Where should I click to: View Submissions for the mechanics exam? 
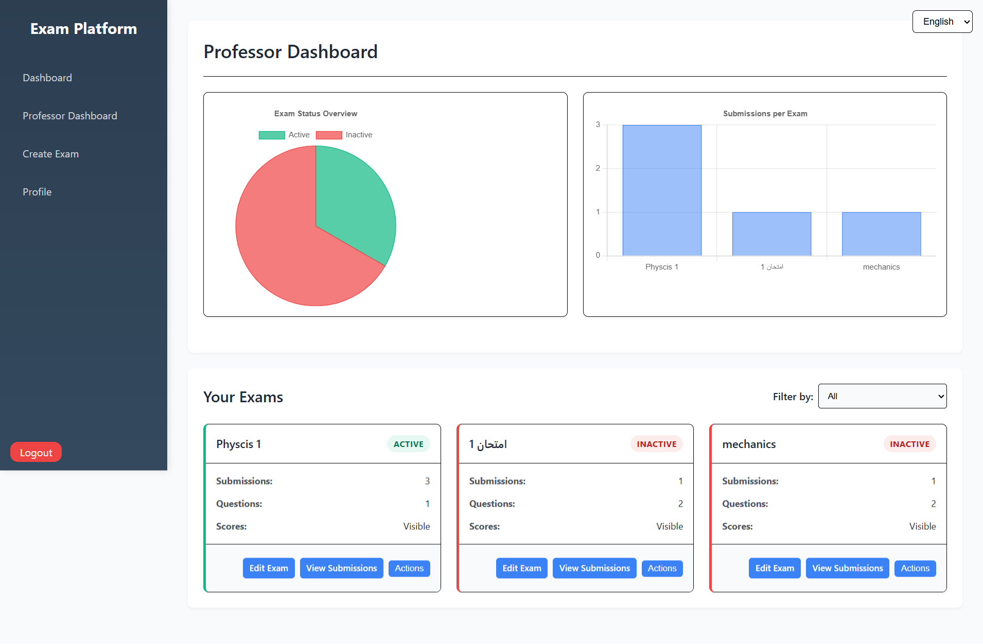tap(847, 568)
